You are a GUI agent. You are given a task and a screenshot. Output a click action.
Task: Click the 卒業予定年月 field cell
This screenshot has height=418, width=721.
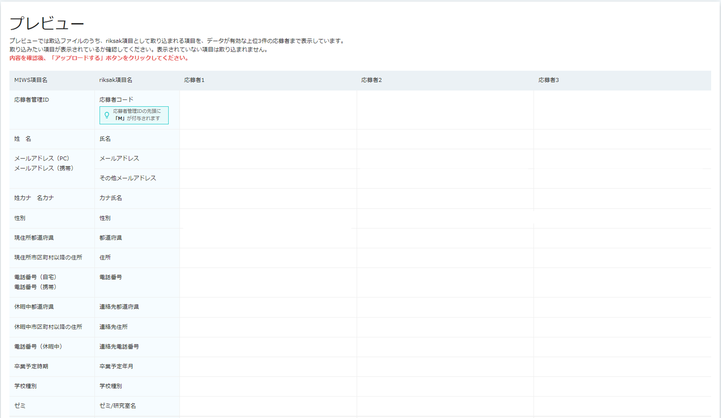click(137, 367)
